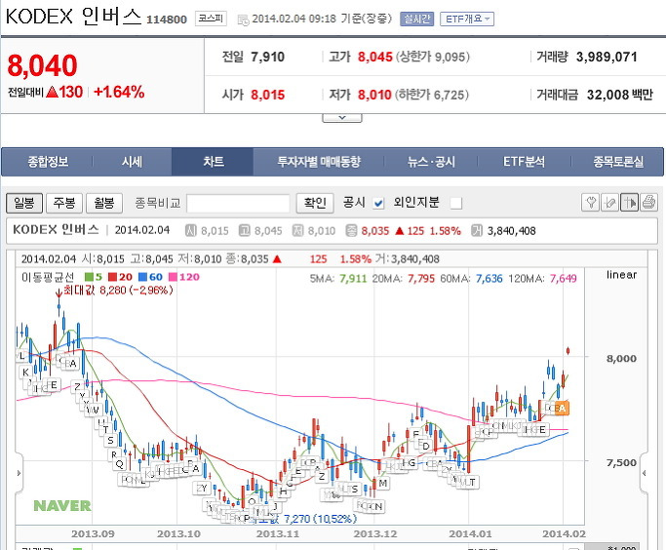666x550 pixels.
Task: Click the linear scale label
Action: (621, 275)
